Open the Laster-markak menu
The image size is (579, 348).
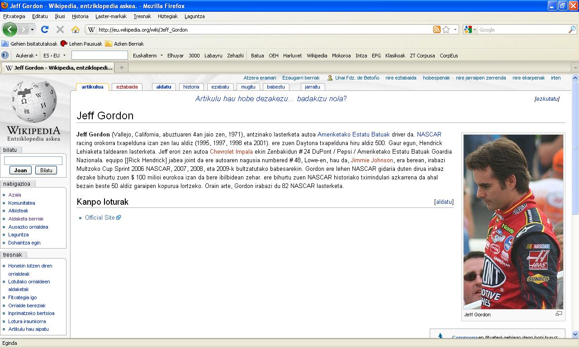(111, 16)
